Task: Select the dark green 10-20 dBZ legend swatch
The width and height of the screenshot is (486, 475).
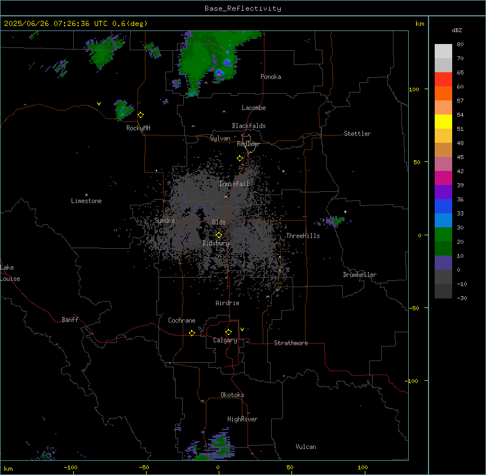Action: tap(443, 249)
